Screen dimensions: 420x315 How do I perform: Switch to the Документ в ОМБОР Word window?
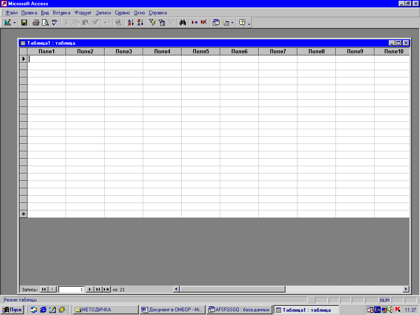(173, 310)
